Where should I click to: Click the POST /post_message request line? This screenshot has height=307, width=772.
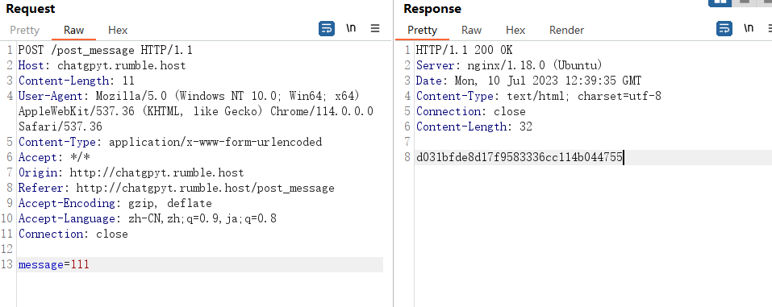pyautogui.click(x=106, y=50)
